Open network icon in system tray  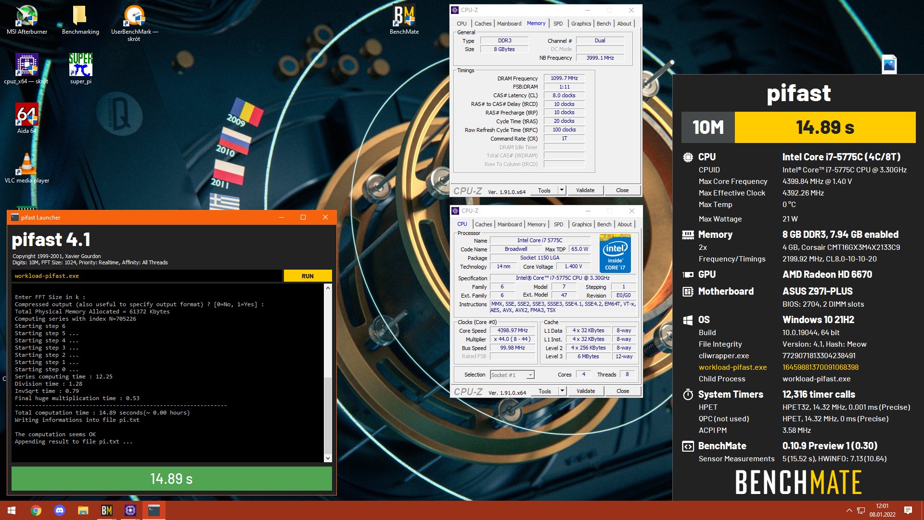861,510
